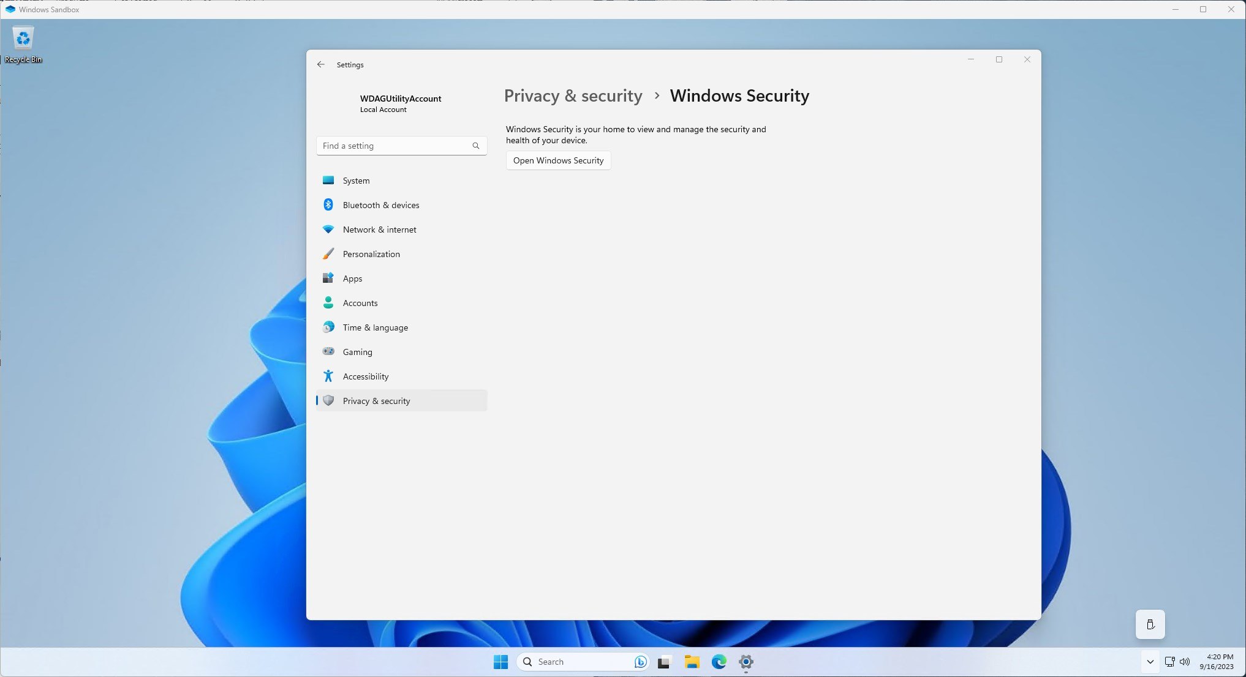Click the Privacy & security shield icon

[x=328, y=400]
